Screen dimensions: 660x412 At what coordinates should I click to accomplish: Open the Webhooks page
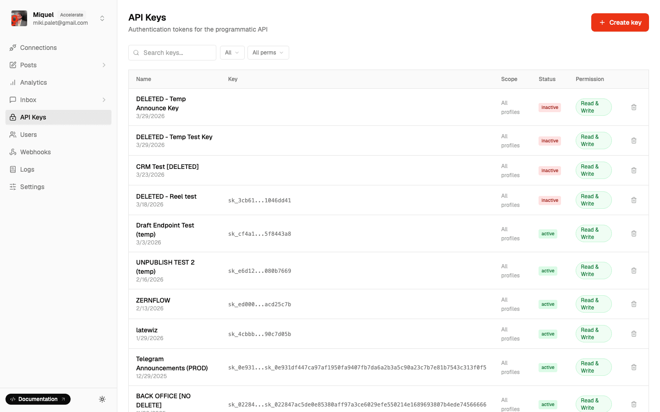point(35,152)
